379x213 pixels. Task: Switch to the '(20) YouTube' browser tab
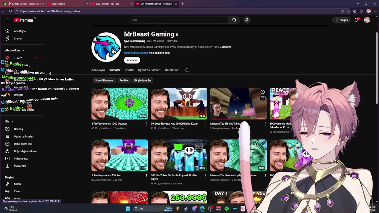tap(68, 4)
